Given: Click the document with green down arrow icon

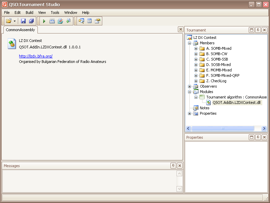Looking at the screenshot, I should tap(68, 21).
